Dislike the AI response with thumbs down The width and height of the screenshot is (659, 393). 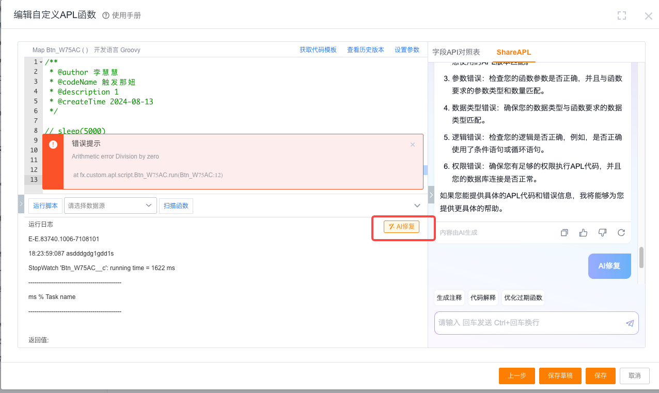(x=602, y=233)
